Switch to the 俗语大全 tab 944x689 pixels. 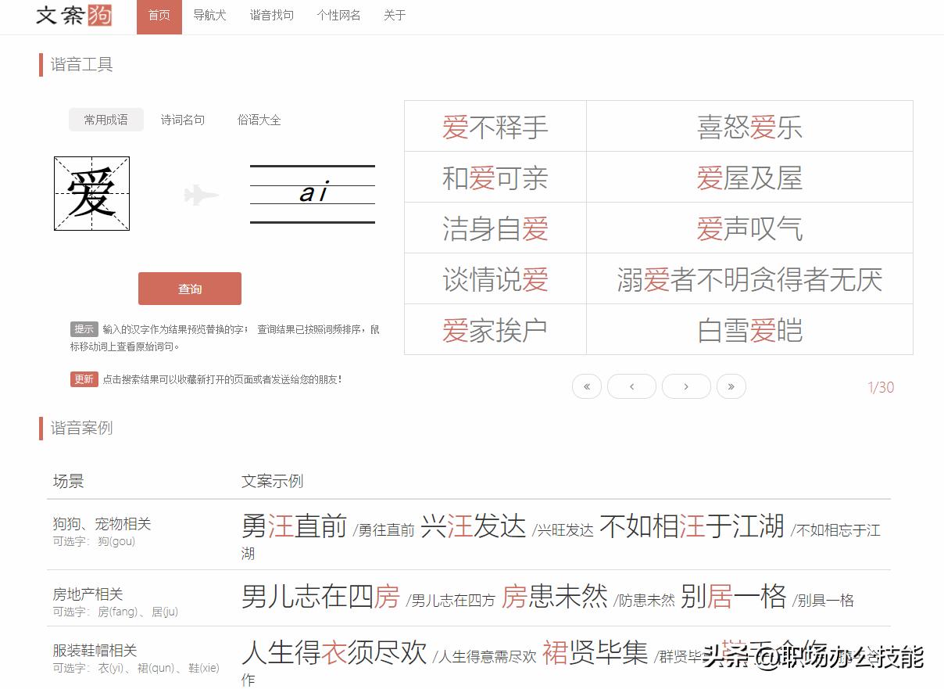coord(259,120)
